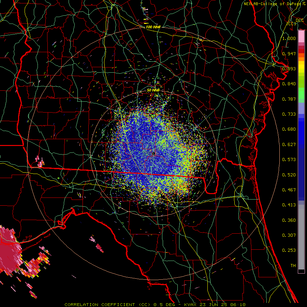
Task: Click the 0.627 legend value
Action: coord(289,145)
